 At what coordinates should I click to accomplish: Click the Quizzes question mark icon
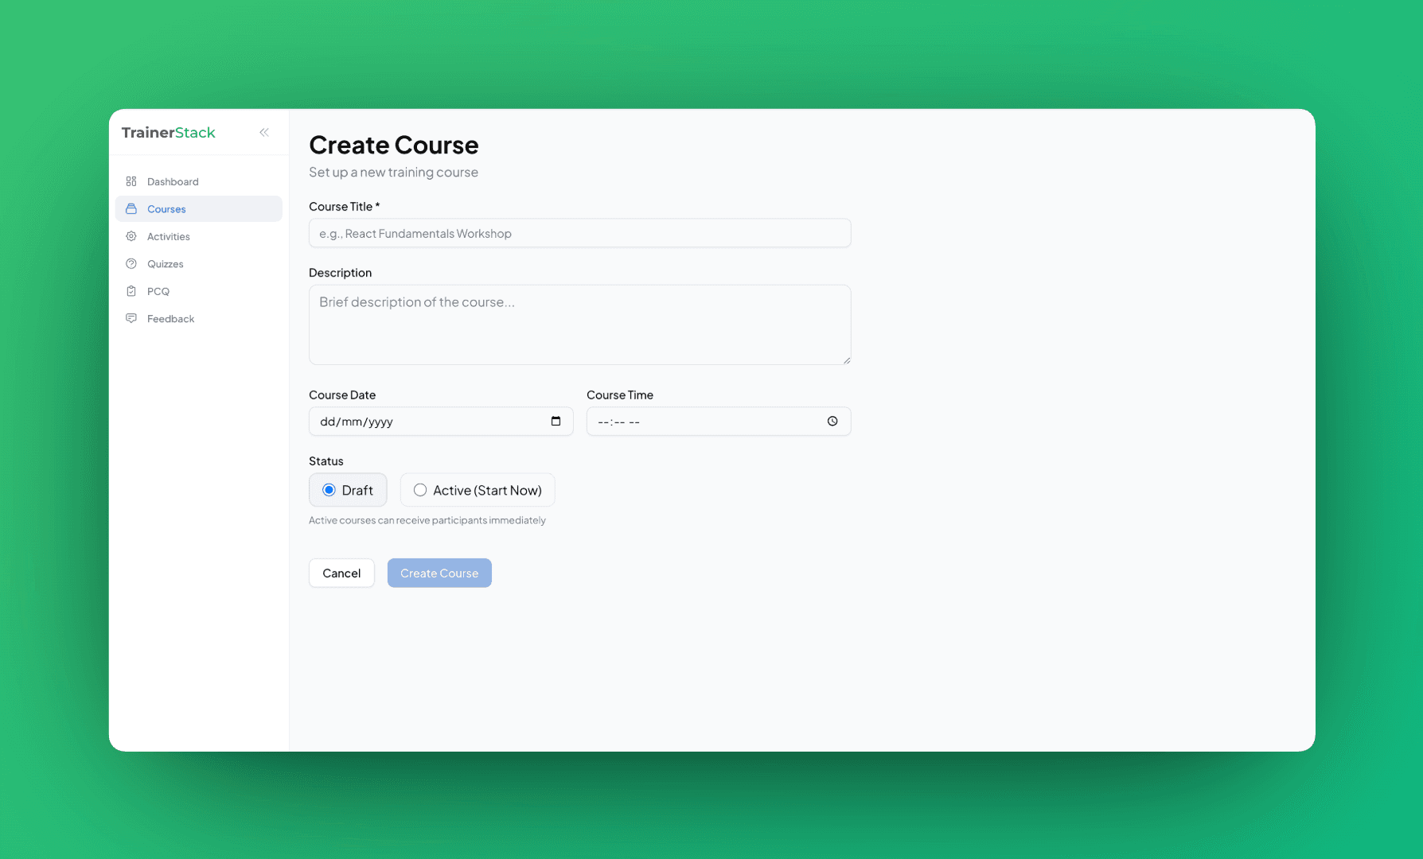tap(131, 263)
